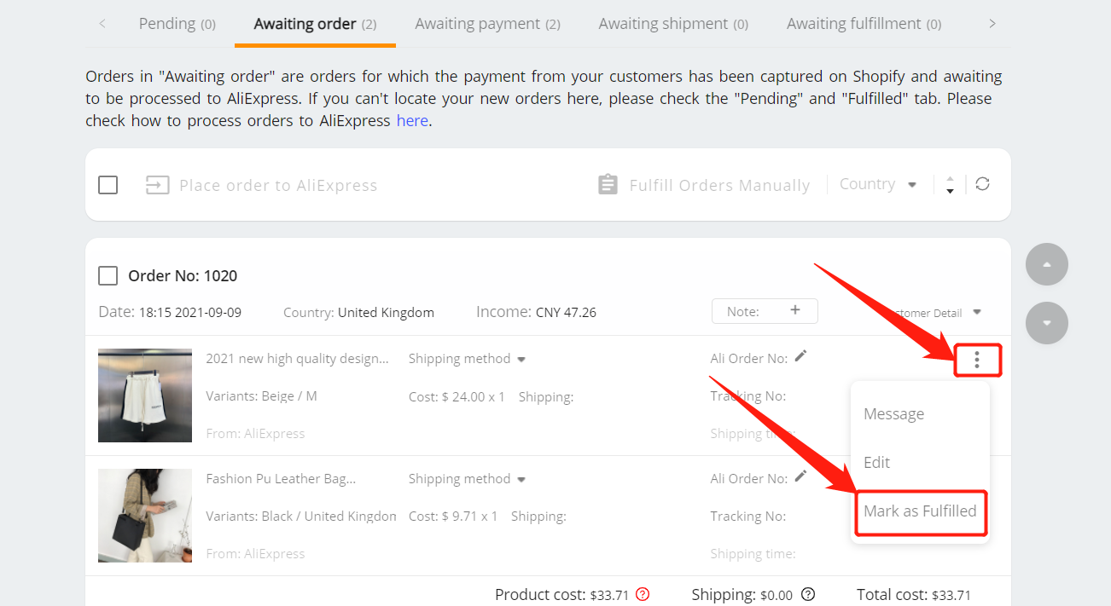Tick the select-all orders checkbox
This screenshot has width=1111, height=606.
click(108, 185)
